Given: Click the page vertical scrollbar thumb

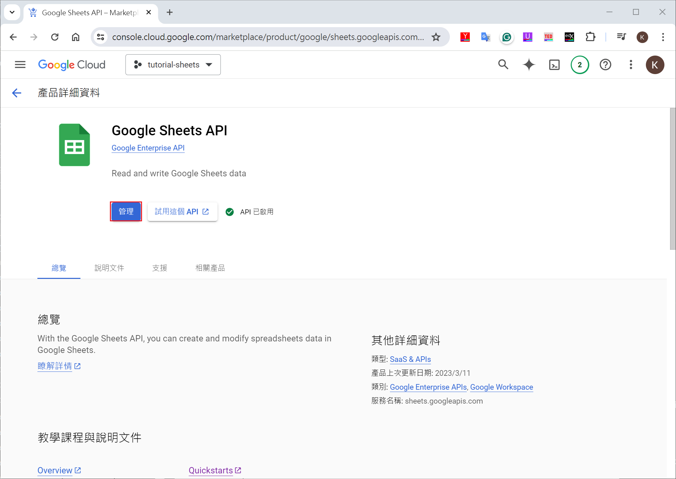Looking at the screenshot, I should click(x=672, y=179).
